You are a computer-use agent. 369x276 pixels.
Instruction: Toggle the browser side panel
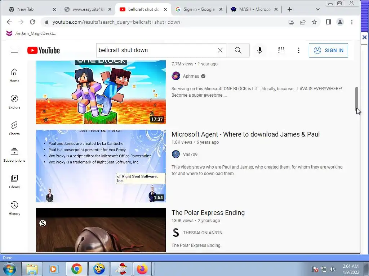click(329, 22)
